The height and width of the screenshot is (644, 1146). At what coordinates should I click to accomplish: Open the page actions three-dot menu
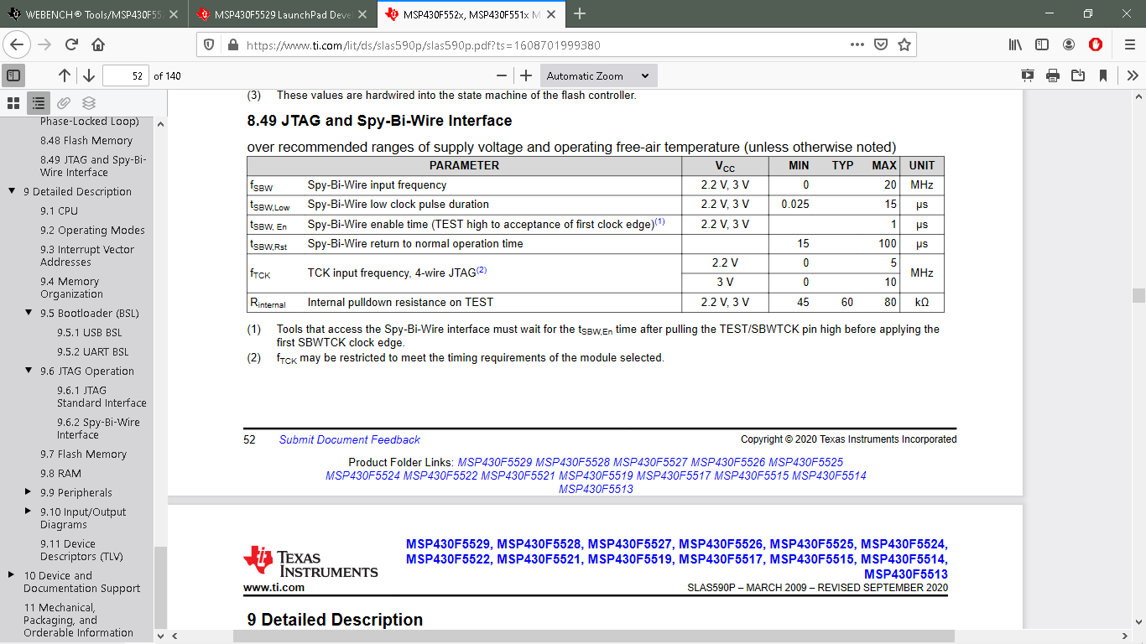[x=857, y=44]
